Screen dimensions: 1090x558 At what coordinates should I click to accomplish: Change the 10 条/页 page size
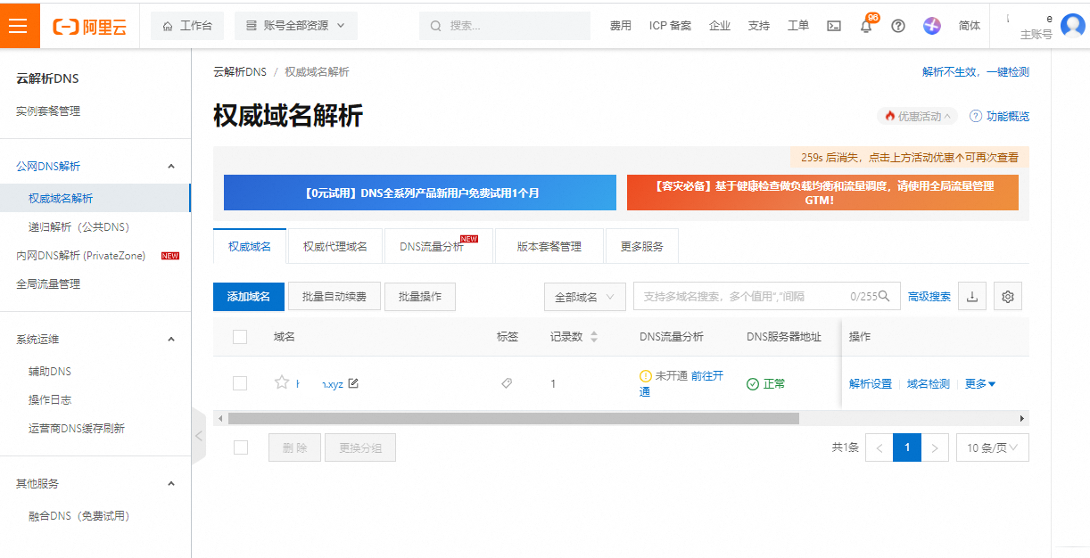993,447
